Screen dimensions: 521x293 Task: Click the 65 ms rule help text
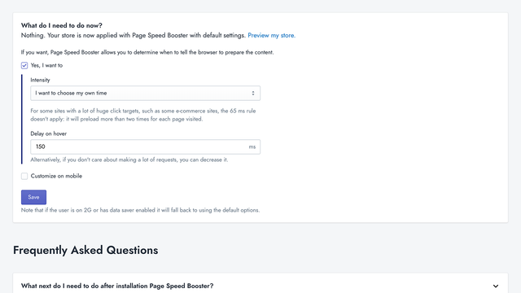pyautogui.click(x=143, y=115)
